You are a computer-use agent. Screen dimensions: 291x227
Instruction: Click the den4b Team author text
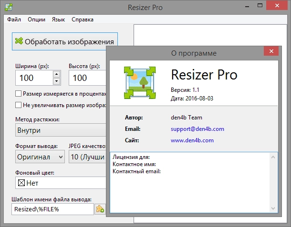pos(187,118)
